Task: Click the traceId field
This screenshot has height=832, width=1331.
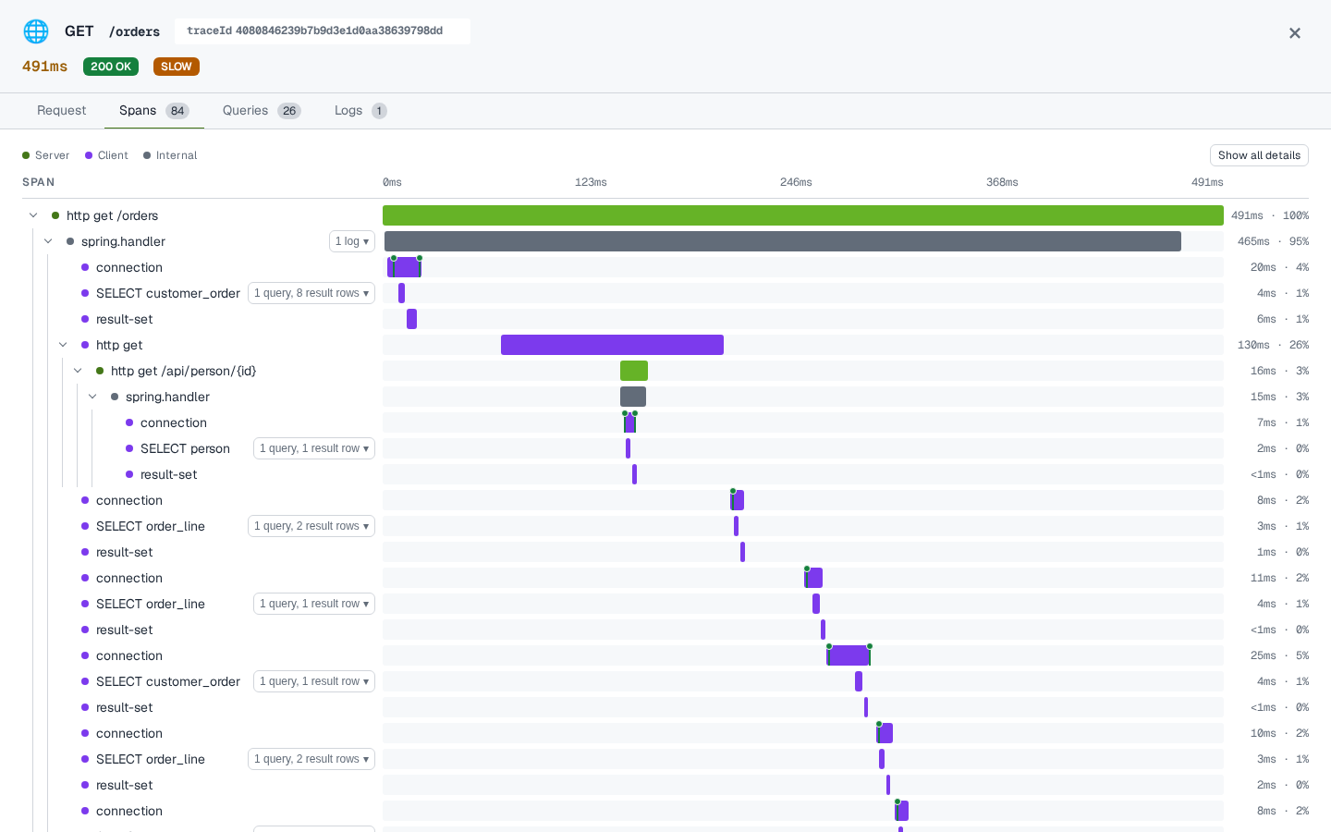Action: pos(323,31)
